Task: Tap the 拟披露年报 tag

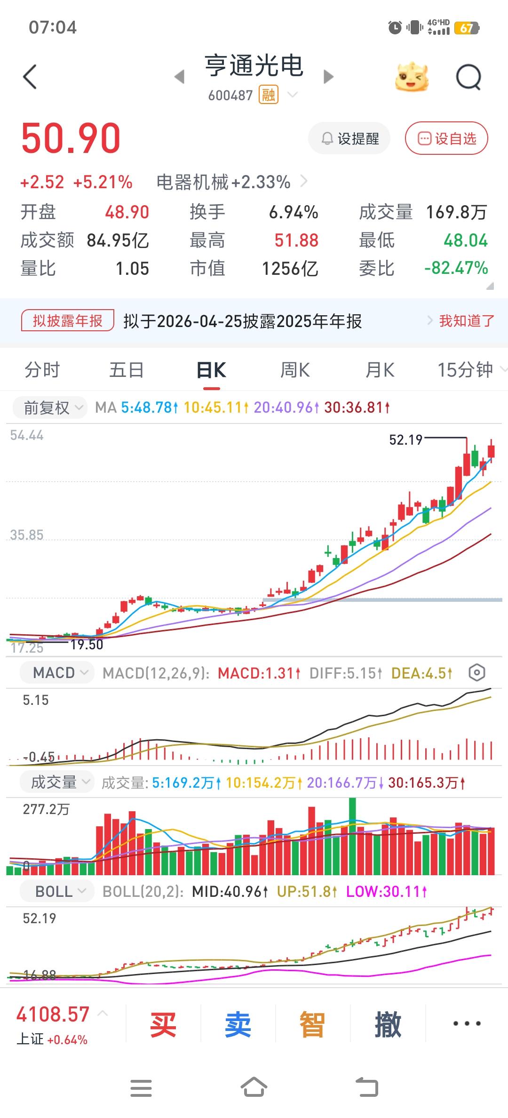Action: click(x=68, y=321)
